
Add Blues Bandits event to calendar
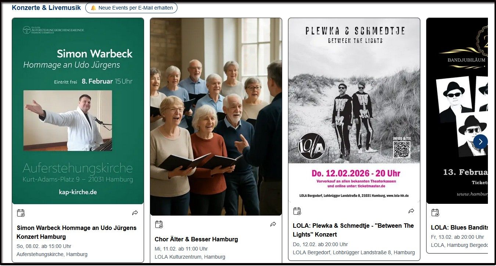(x=435, y=213)
